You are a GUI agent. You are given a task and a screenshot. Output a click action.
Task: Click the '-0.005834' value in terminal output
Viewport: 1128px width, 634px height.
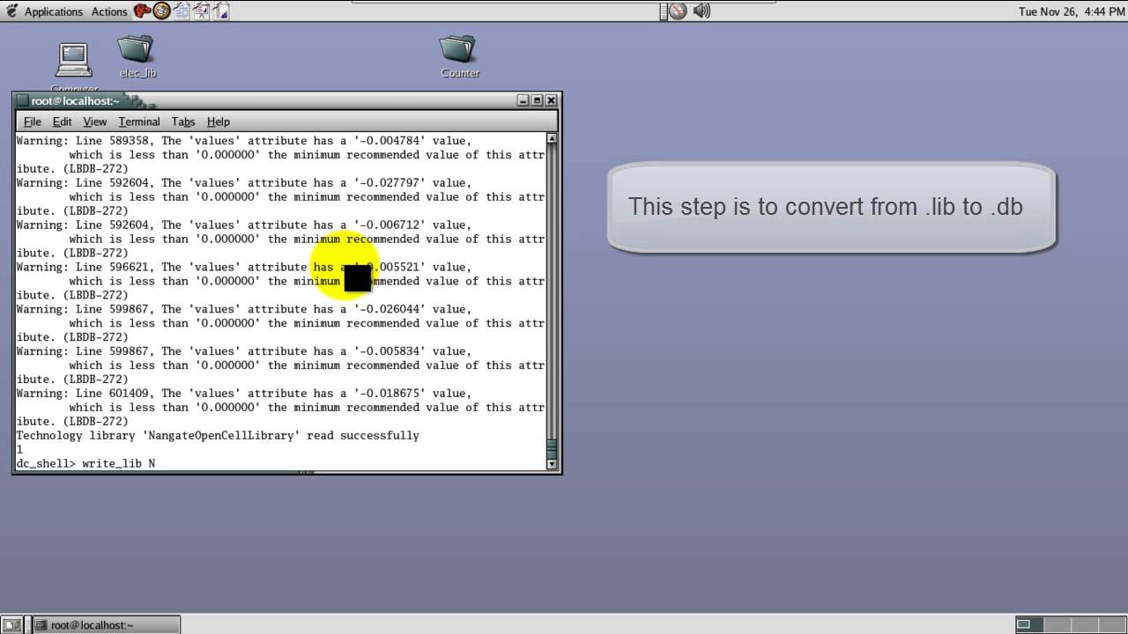coord(390,351)
